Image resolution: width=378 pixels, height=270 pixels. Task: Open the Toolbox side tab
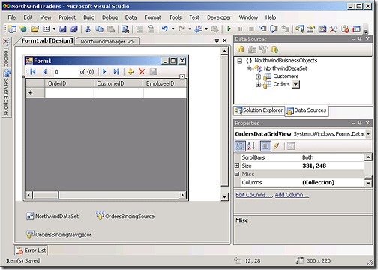click(6, 52)
